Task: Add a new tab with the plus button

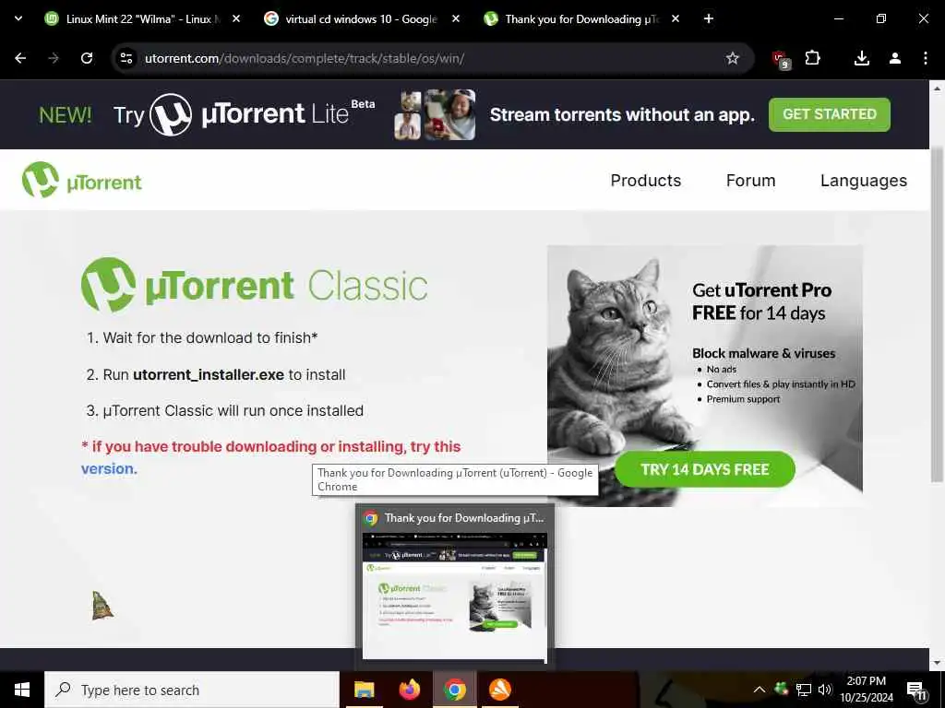Action: coord(709,18)
